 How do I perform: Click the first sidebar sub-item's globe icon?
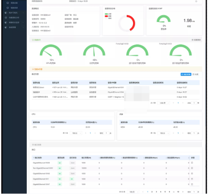click(8, 3)
